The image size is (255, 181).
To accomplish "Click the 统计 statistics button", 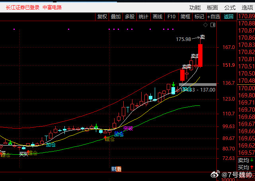I will pyautogui.click(x=144, y=17).
